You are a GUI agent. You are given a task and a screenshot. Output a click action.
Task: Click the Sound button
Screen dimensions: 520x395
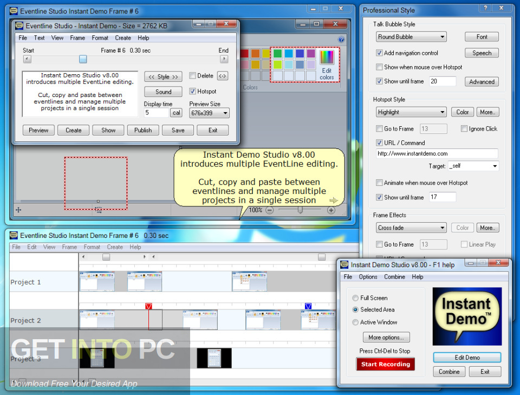click(x=163, y=92)
